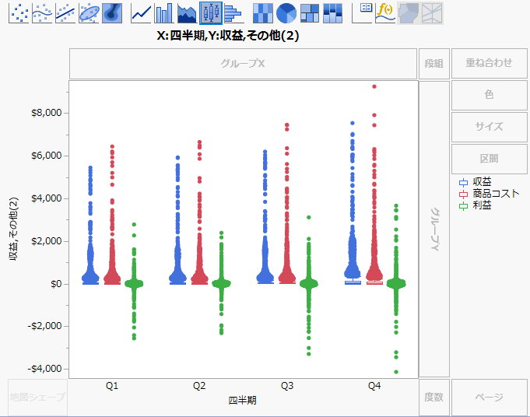This screenshot has height=417, width=530.
Task: Click the -$2,000 Y axis tick label
Action: [x=44, y=326]
